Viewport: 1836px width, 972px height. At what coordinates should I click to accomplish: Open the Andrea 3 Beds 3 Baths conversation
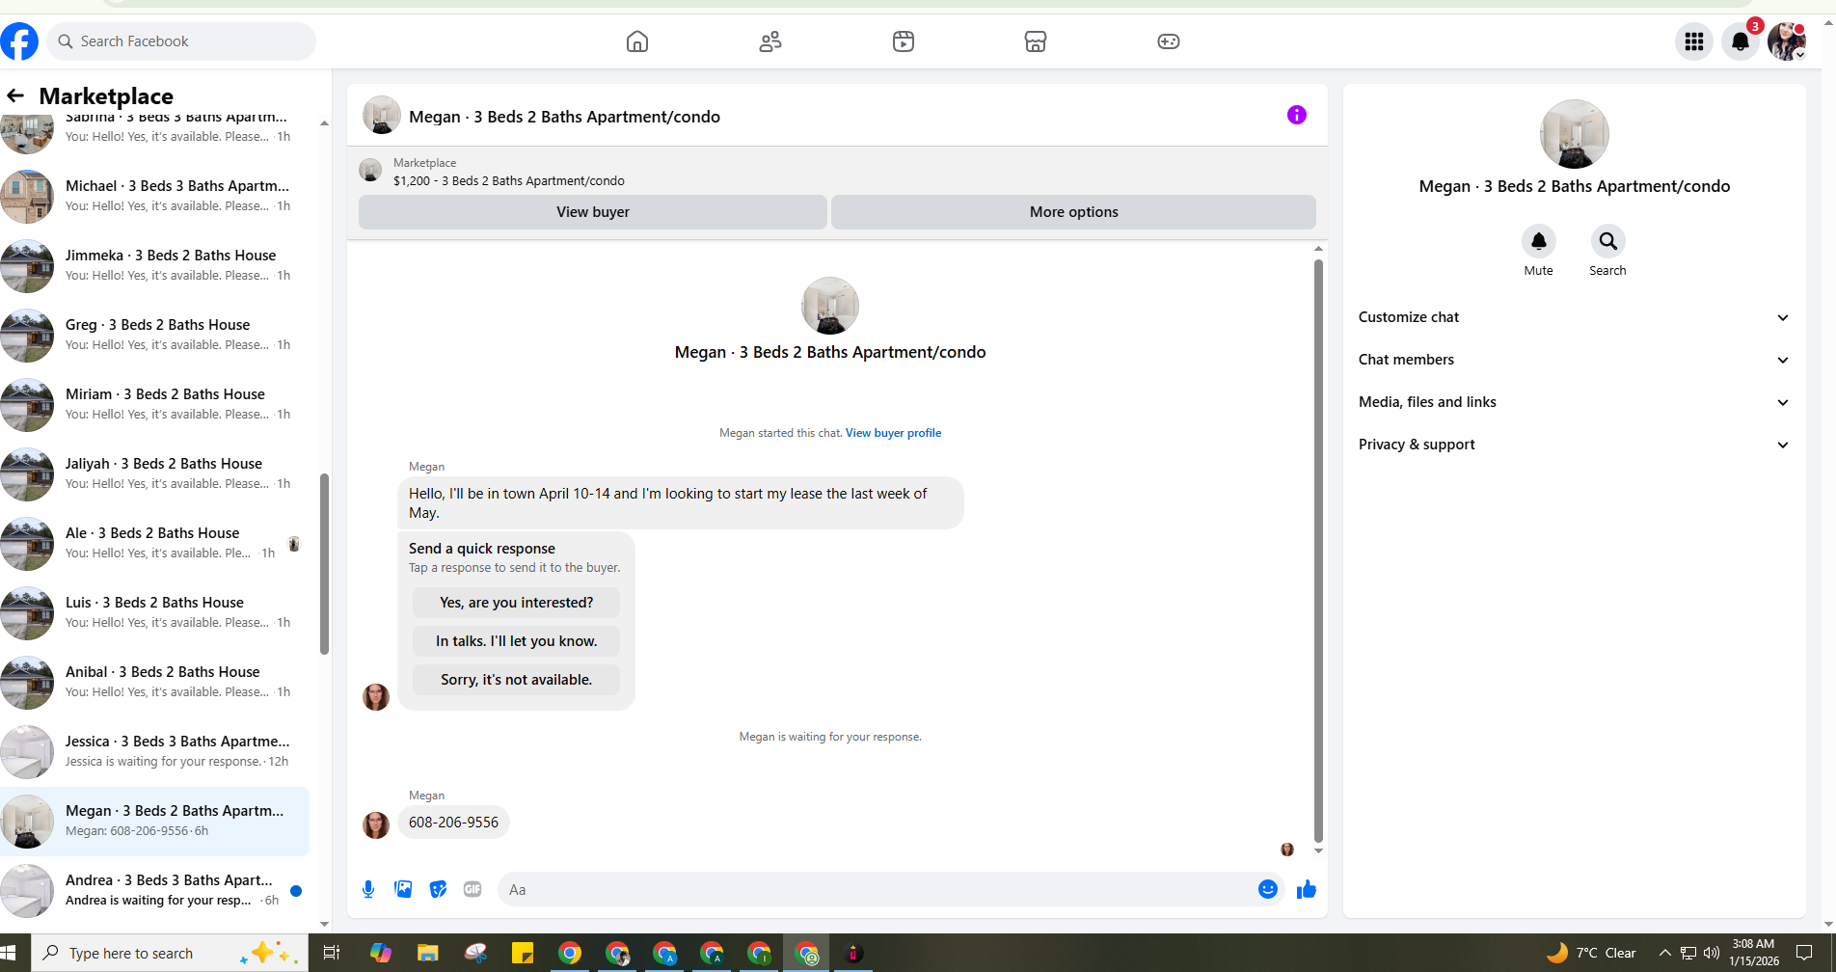pyautogui.click(x=155, y=891)
